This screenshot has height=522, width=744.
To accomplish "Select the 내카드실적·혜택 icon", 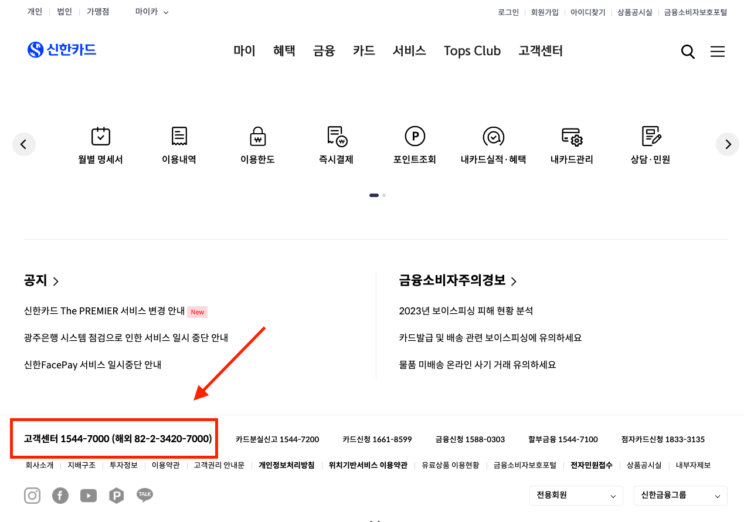I will click(494, 136).
